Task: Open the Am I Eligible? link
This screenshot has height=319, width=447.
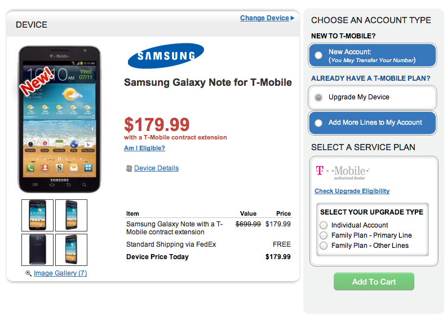Action: click(144, 148)
